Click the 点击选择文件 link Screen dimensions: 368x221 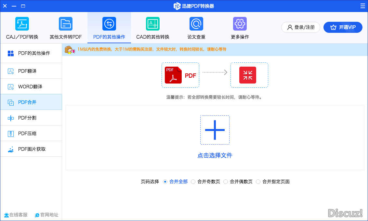(215, 155)
